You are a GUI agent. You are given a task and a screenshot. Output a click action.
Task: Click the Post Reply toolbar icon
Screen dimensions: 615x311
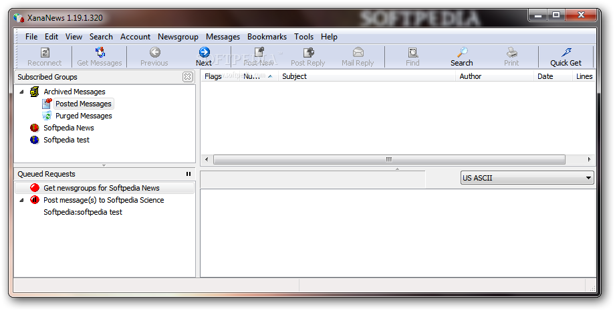pos(309,52)
